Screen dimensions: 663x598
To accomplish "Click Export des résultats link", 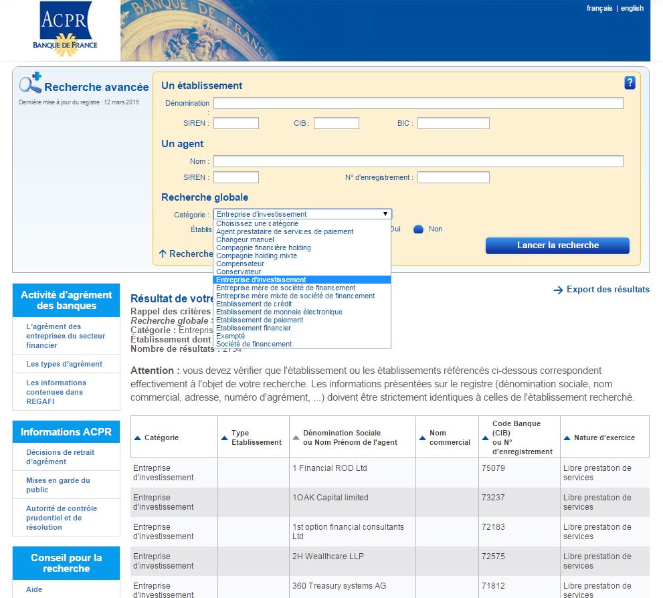I will (601, 290).
